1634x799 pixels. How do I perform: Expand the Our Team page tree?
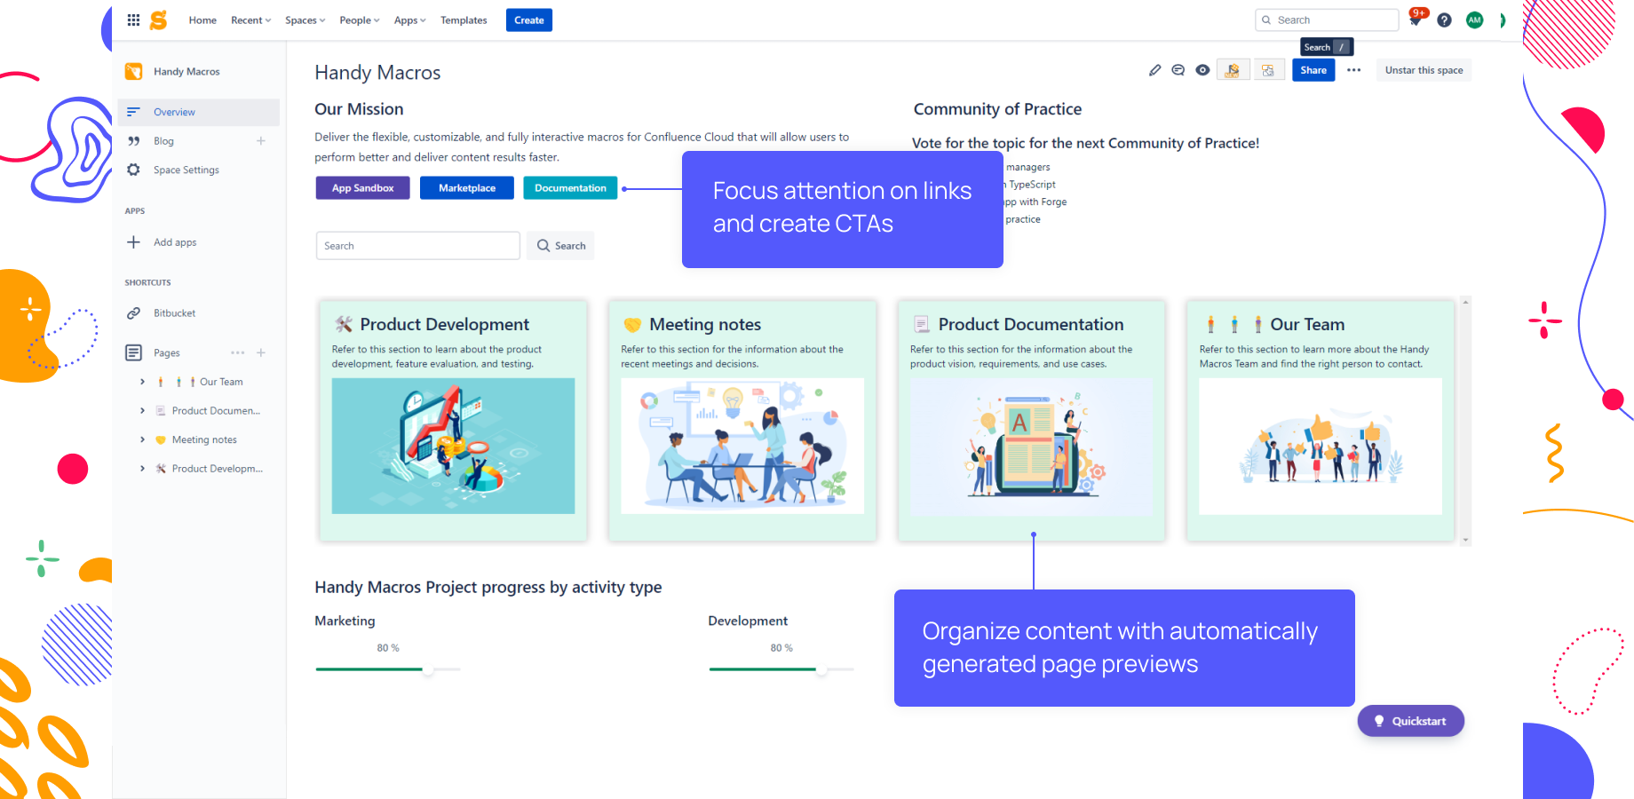(x=142, y=382)
